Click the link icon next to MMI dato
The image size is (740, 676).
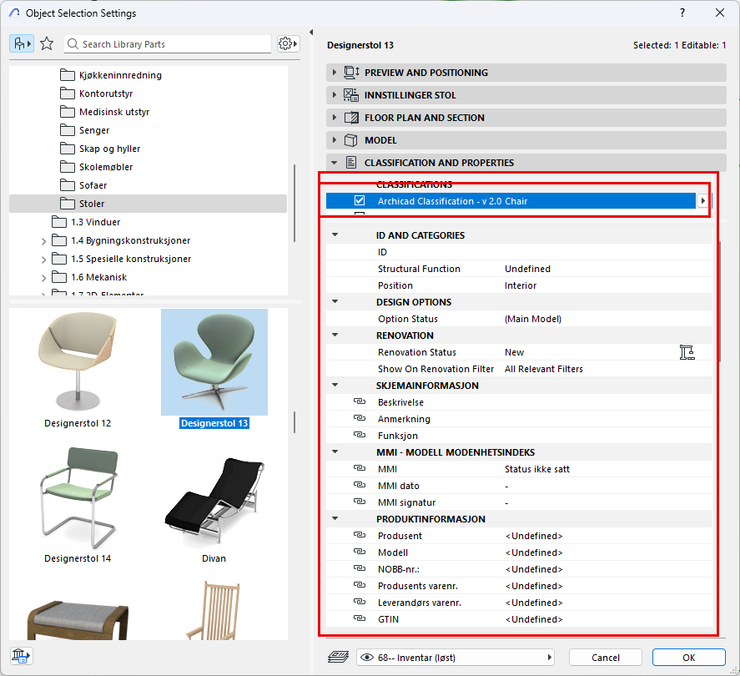pyautogui.click(x=360, y=486)
